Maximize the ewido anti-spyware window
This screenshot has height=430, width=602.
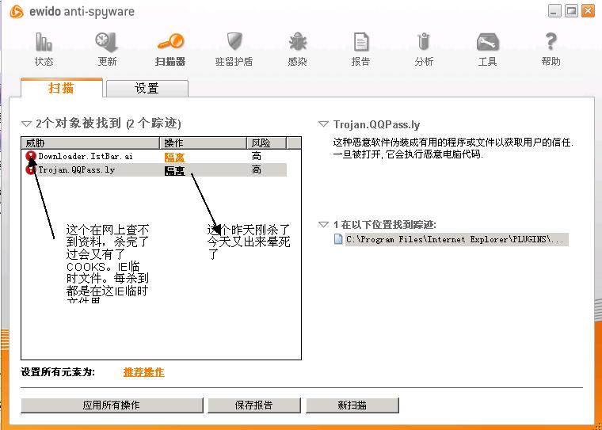(571, 11)
